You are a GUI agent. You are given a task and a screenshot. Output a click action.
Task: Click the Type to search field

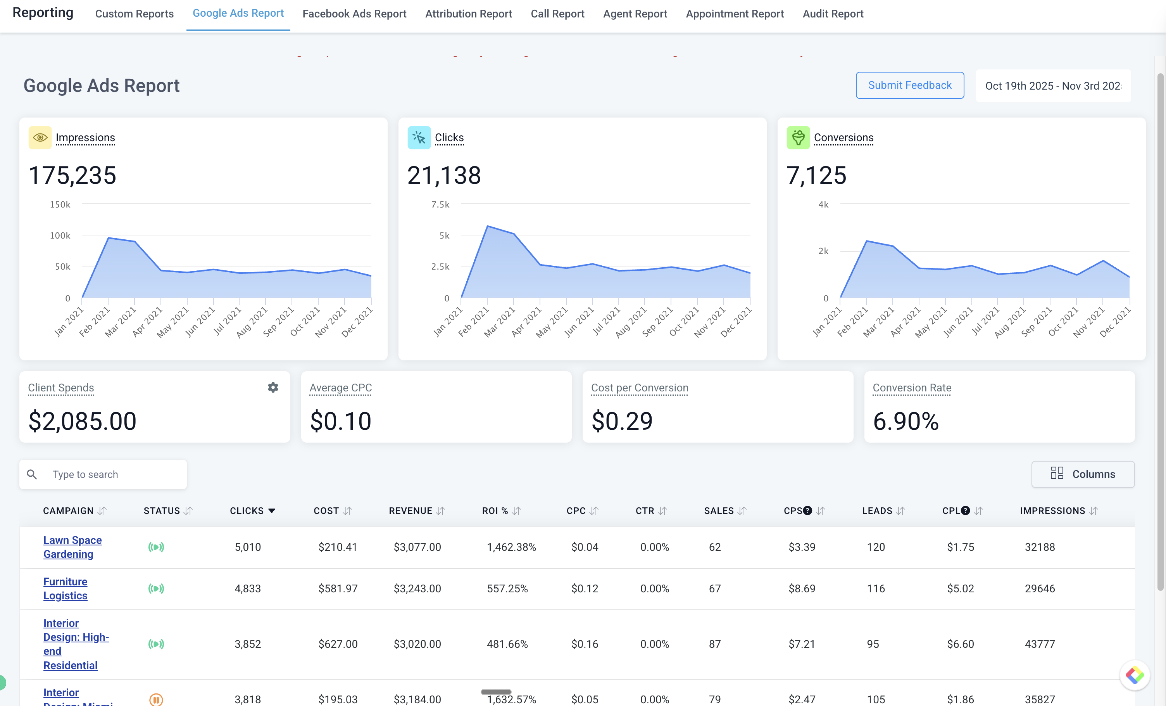coord(95,474)
